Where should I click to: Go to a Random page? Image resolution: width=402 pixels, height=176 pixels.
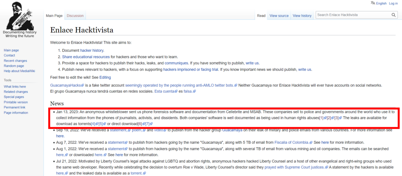coord(14,66)
